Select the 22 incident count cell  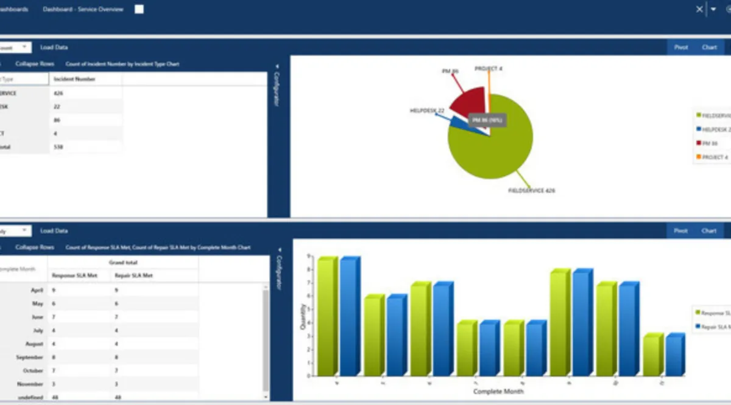[85, 106]
